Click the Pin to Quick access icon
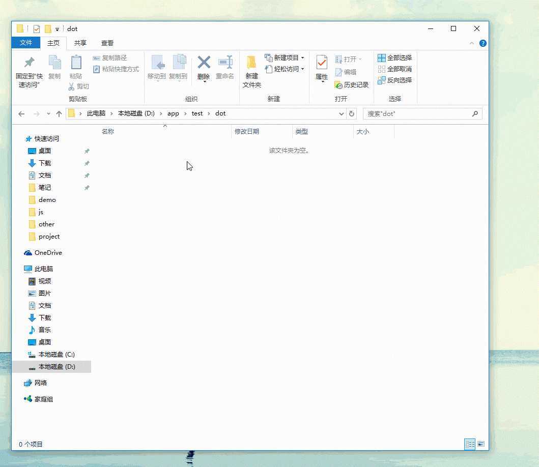Screen dimensions: 539x467 (29, 63)
